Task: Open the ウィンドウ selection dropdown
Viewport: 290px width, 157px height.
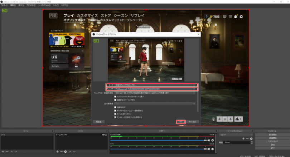Action: (x=155, y=89)
